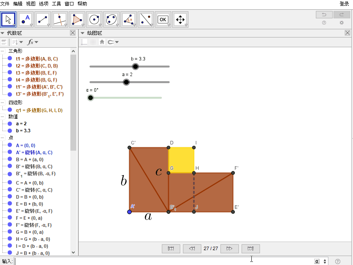Select the Circle with center tool
Image resolution: width=353 pixels, height=265 pixels.
tap(94, 20)
